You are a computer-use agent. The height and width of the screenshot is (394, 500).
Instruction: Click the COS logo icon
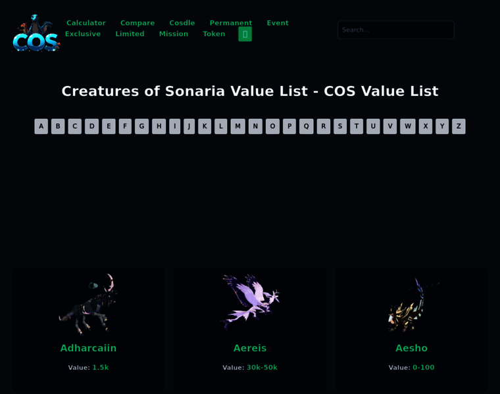click(x=36, y=33)
